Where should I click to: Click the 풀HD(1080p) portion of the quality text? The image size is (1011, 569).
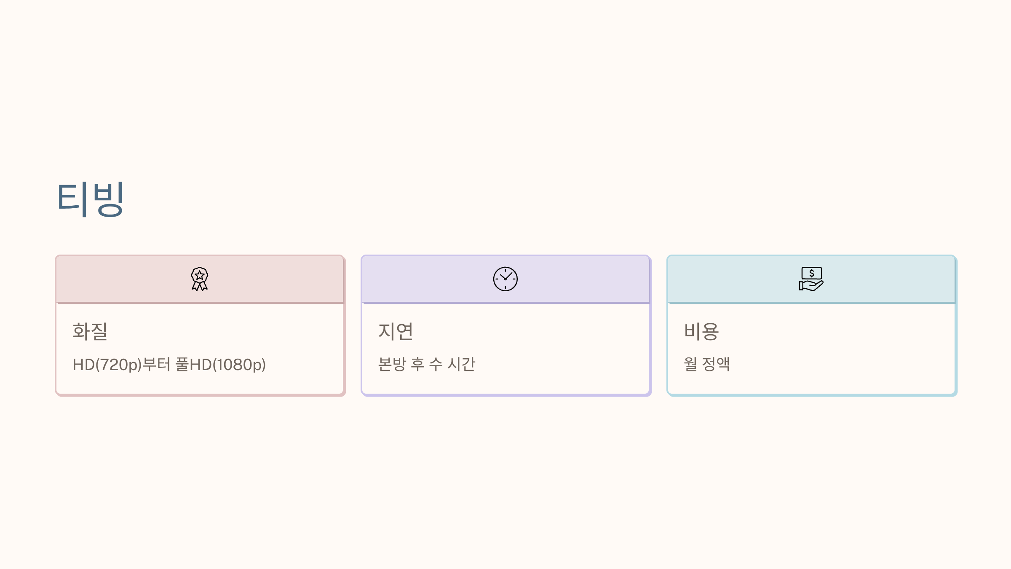220,365
